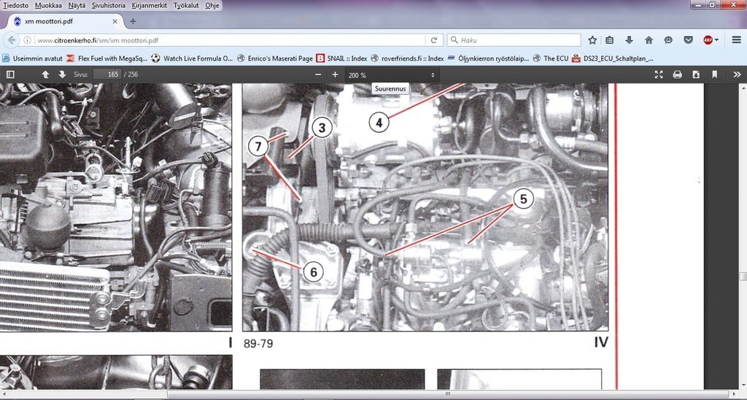Switch PDF to presentation fullscreen mode
This screenshot has height=400, width=747.
(659, 75)
